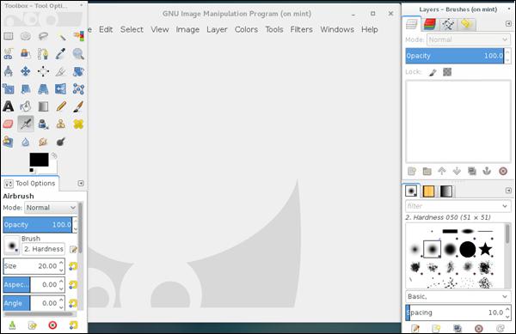Select the Ink tool

43,124
